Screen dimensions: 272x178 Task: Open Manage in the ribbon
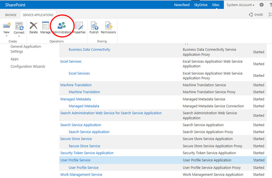(x=45, y=27)
